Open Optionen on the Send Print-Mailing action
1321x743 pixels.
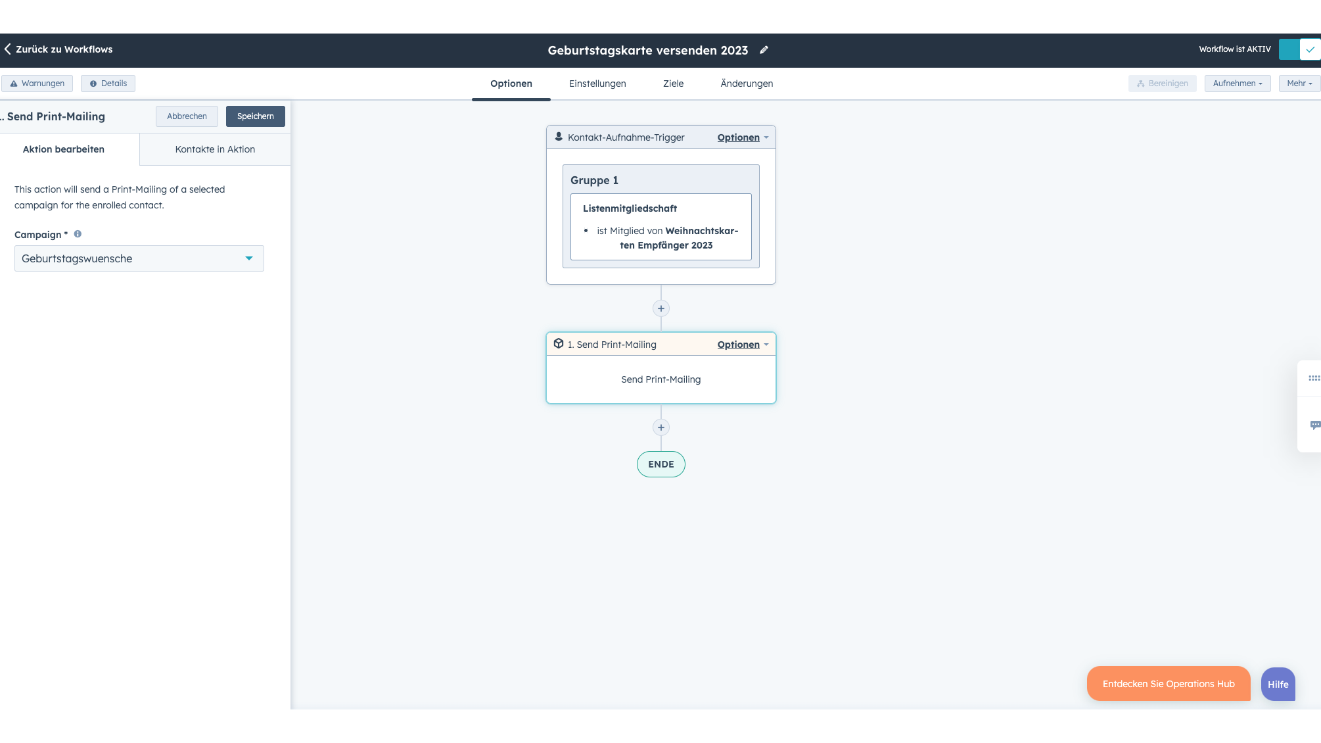click(x=738, y=344)
